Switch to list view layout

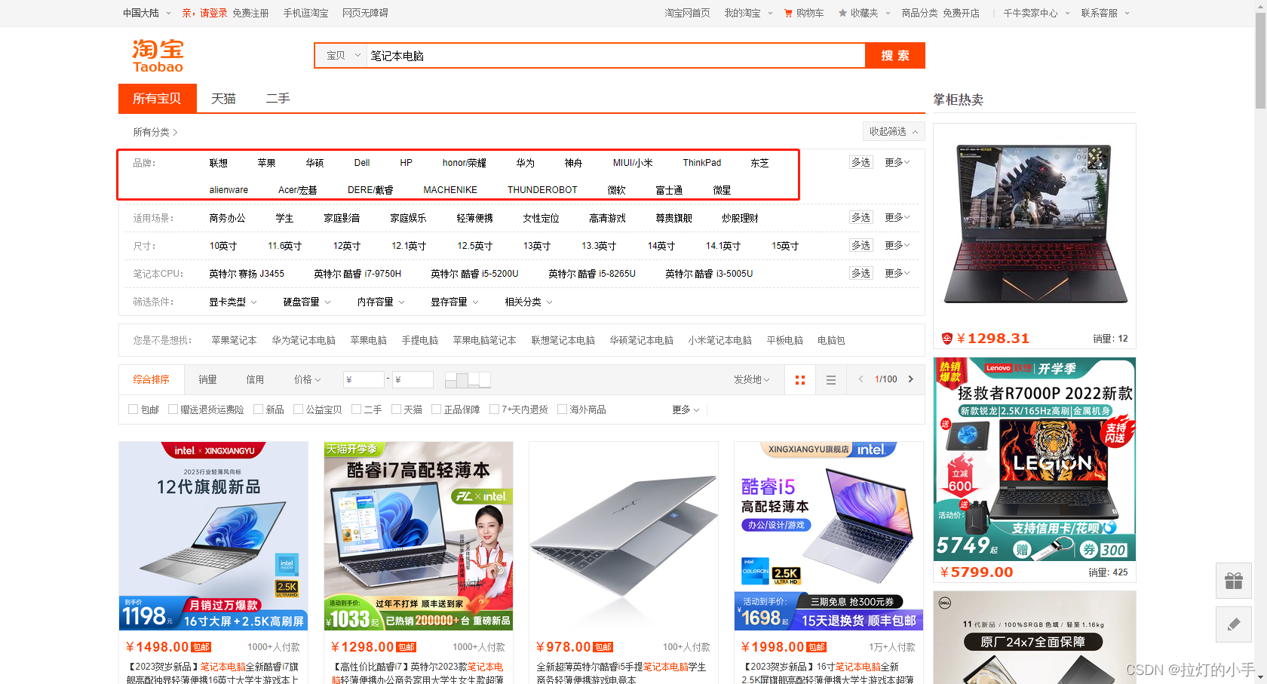pos(831,379)
